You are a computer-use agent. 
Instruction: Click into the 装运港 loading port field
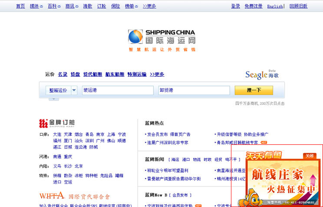point(118,90)
